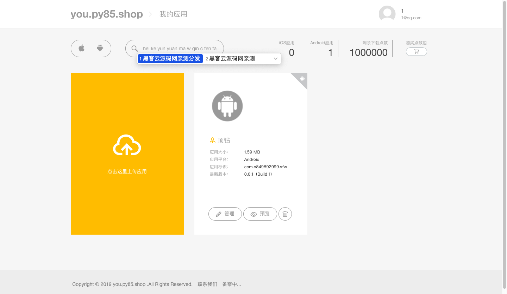Delete the 顶钻 app with trash icon
This screenshot has width=507, height=294.
(285, 214)
